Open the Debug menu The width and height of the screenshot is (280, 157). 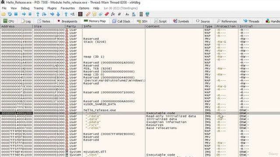[x=25, y=8]
